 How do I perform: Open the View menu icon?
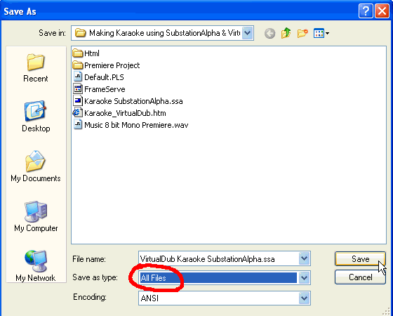pos(321,33)
